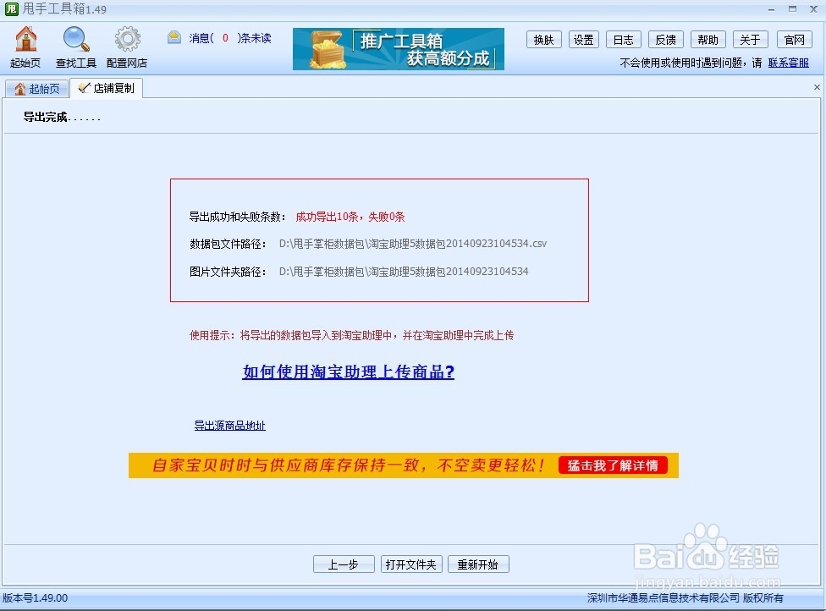The width and height of the screenshot is (826, 611).
Task: Open the 日志 log button
Action: pos(624,40)
